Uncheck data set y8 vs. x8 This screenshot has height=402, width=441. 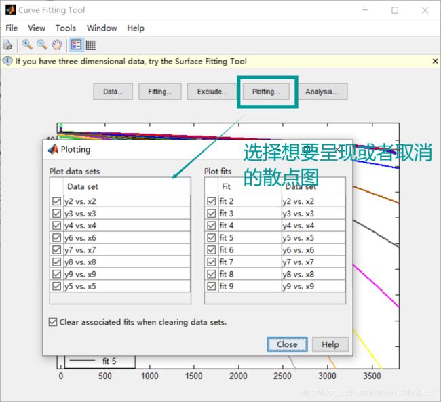coord(56,262)
